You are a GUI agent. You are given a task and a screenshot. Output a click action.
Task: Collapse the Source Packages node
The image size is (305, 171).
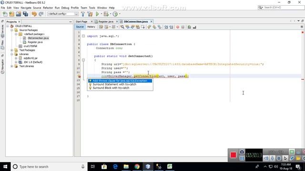point(12,30)
